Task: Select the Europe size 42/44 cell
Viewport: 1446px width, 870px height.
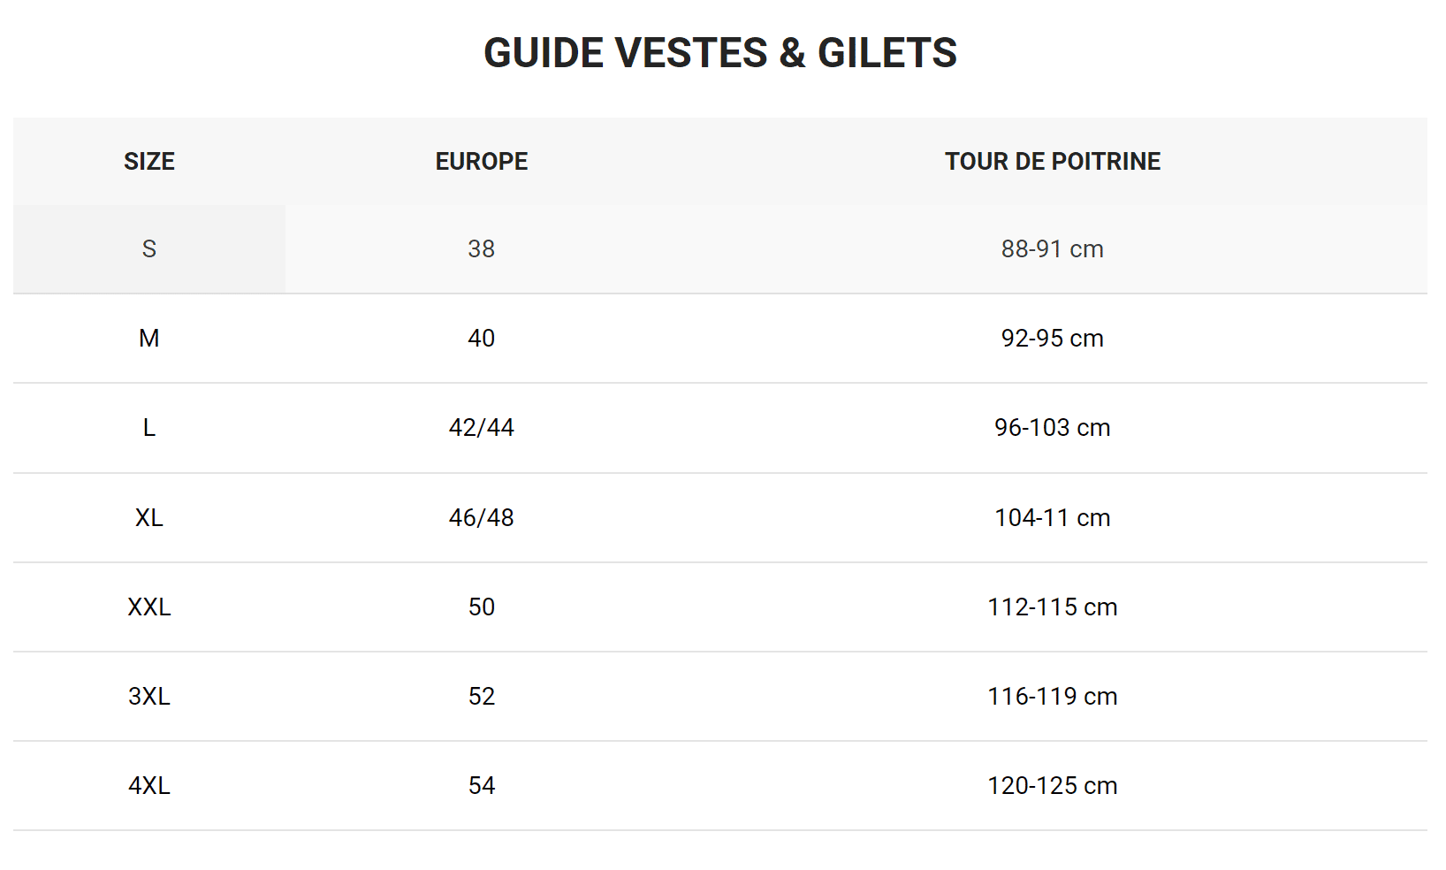Action: click(482, 428)
